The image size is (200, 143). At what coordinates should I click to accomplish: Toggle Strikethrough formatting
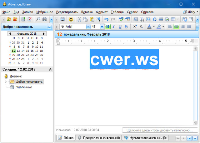tap(126, 27)
